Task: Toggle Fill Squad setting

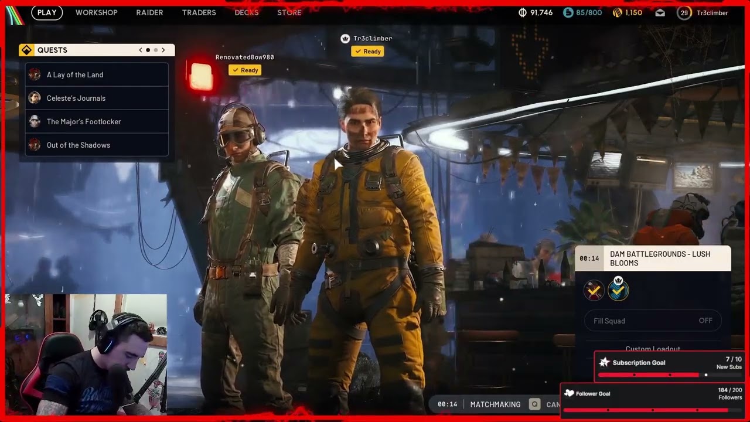Action: 653,321
